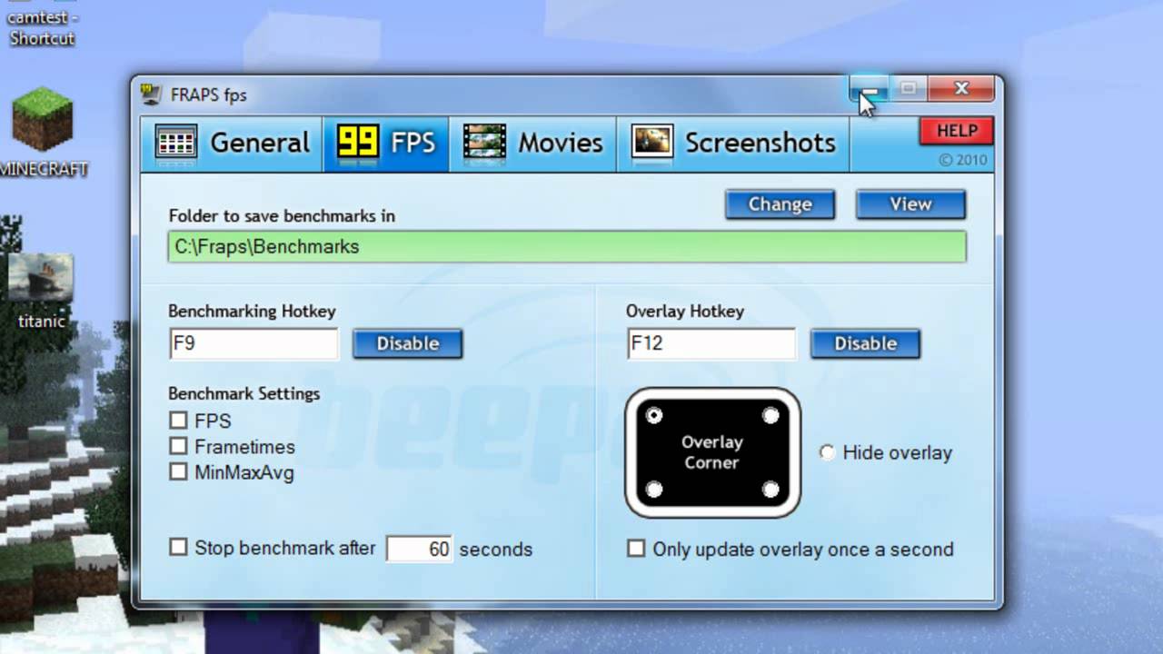Close the FRAPS window

point(962,89)
